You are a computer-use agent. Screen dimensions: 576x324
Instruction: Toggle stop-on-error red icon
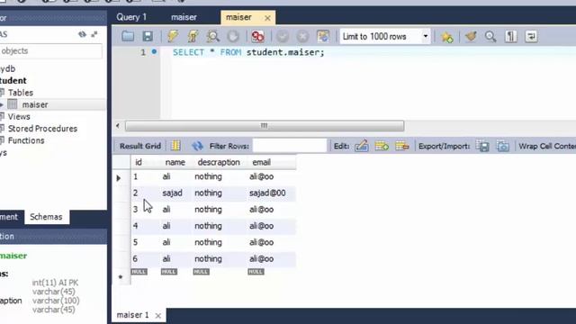pos(257,36)
